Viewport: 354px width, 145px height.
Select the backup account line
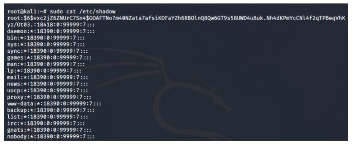51,110
